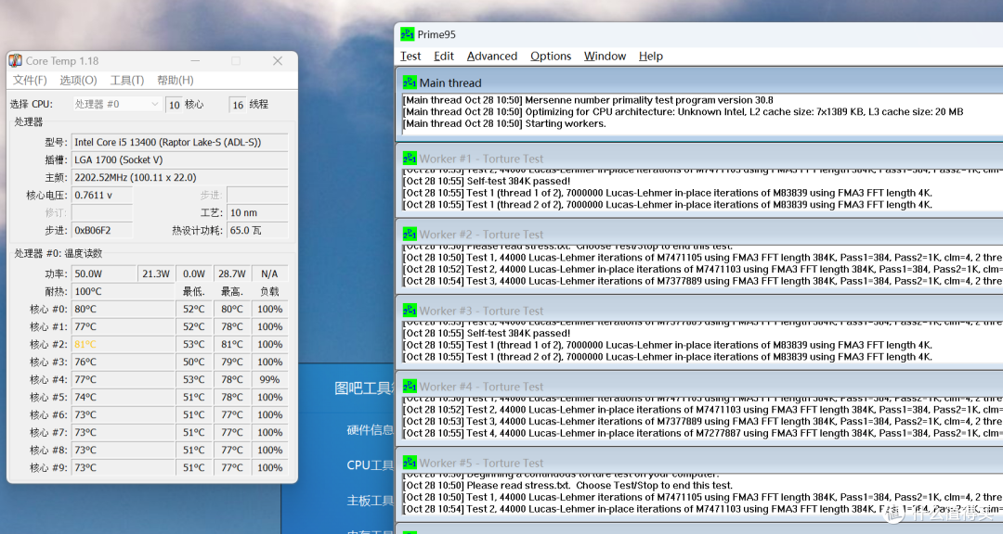Viewport: 1003px width, 534px height.
Task: Click the 50.0W power reading
Action: point(104,273)
